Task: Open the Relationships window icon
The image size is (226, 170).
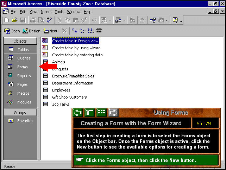Action: click(x=153, y=20)
